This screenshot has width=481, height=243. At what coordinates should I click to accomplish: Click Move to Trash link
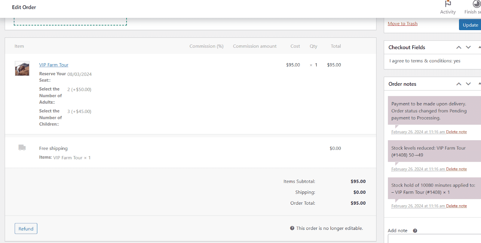pyautogui.click(x=403, y=24)
